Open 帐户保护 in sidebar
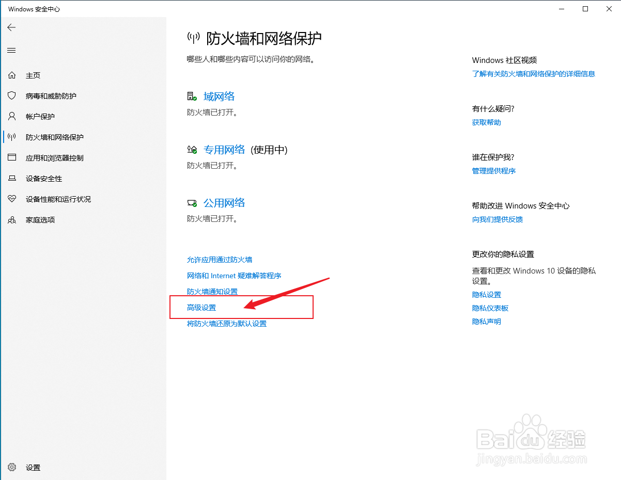 (x=40, y=117)
